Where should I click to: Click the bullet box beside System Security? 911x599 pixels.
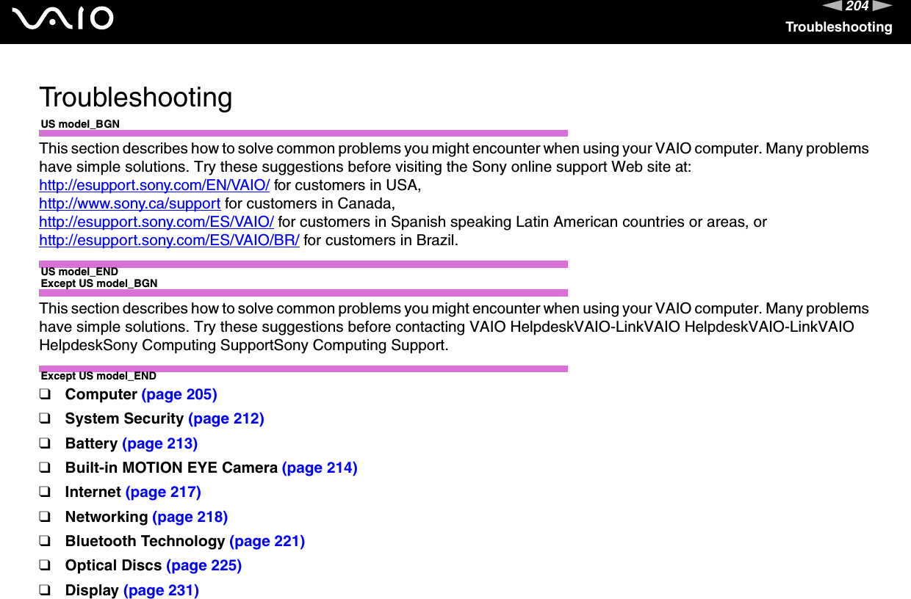tap(45, 418)
